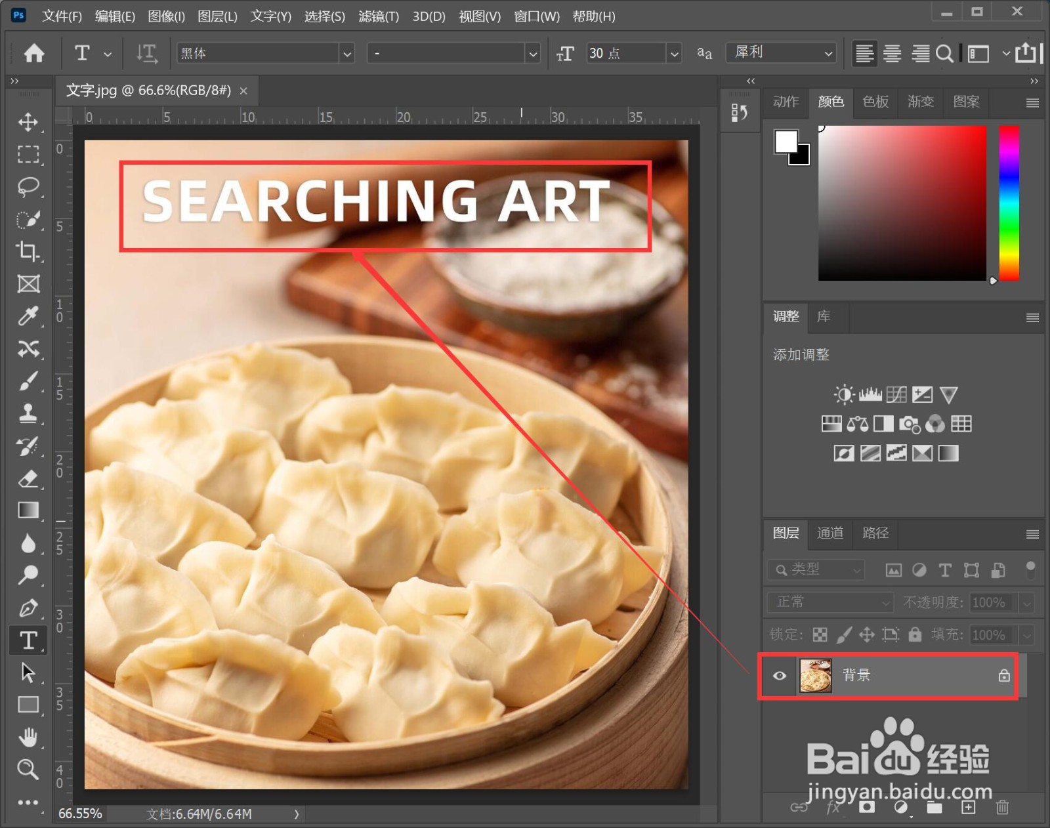Open the font size dropdown
Image resolution: width=1050 pixels, height=828 pixels.
pyautogui.click(x=674, y=53)
